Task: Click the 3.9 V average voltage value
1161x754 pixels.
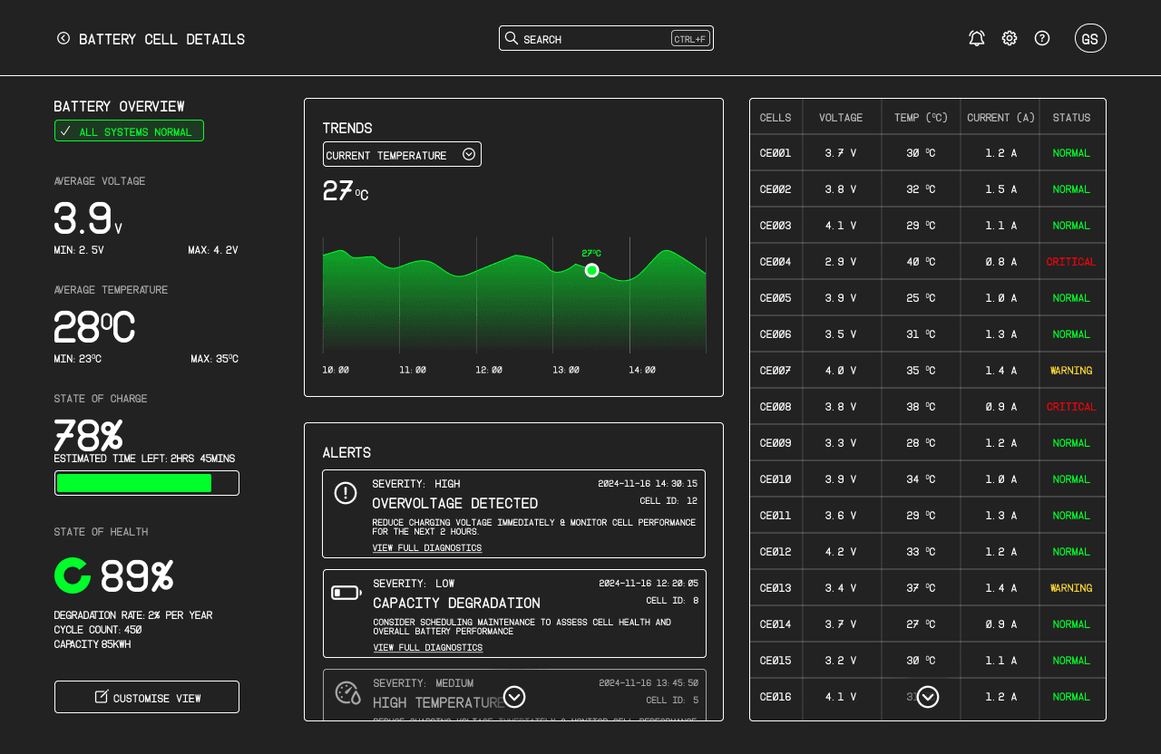Action: pos(88,219)
